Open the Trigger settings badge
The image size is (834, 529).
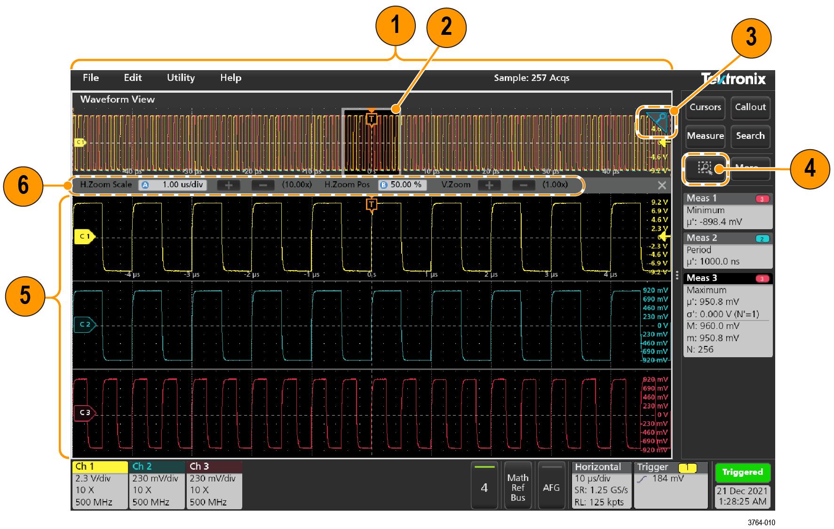[670, 485]
